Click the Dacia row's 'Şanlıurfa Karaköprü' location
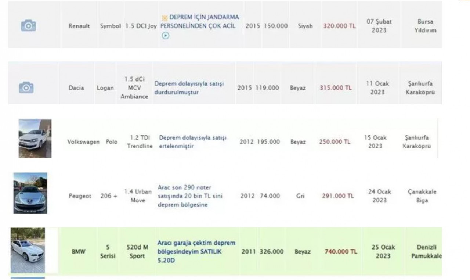Screen dimensions: 470x280 coord(420,88)
